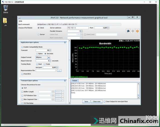This screenshot has height=127, width=160.
Task: Click output log scrollbar down arrow
Action: coord(138,97)
